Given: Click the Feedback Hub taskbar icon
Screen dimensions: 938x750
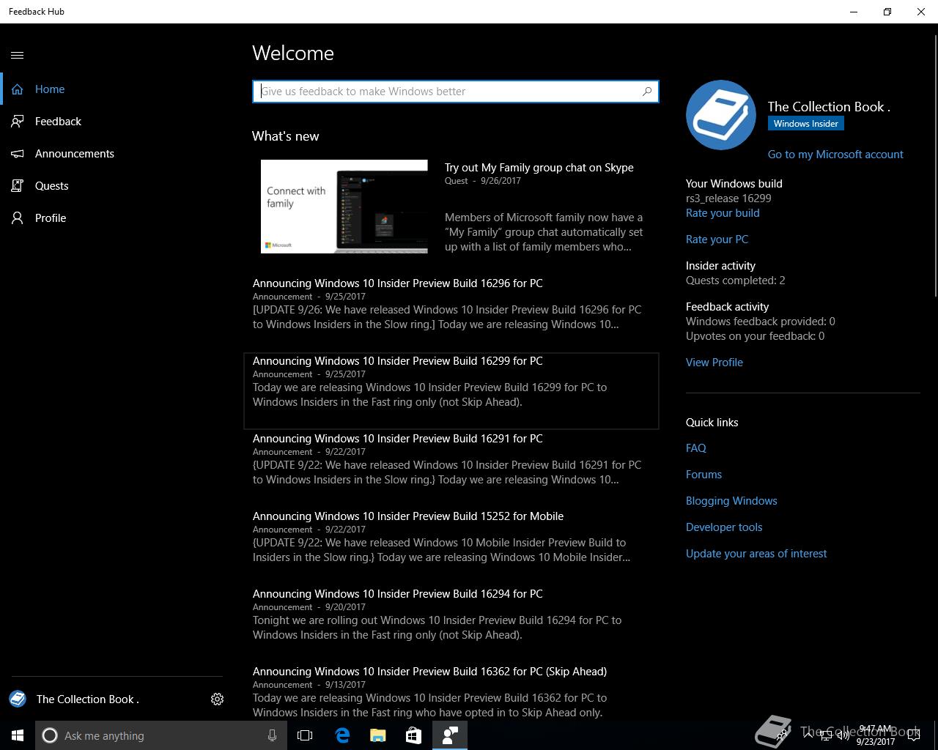Looking at the screenshot, I should coord(450,735).
